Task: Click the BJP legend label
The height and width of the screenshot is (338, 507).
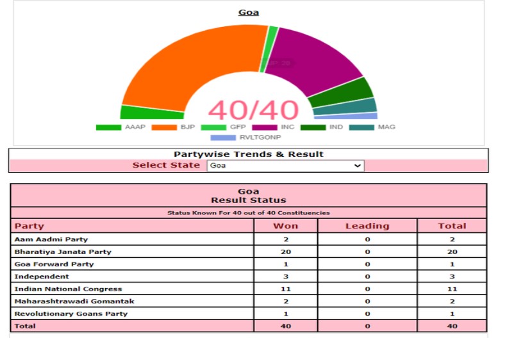Action: click(188, 127)
